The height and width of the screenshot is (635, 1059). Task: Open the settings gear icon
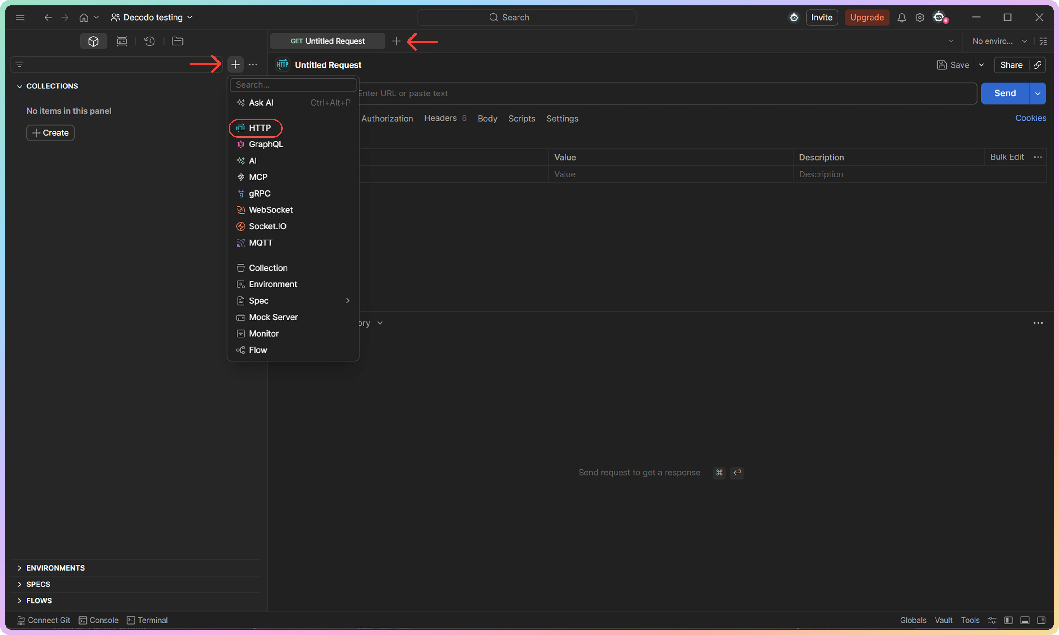[920, 17]
